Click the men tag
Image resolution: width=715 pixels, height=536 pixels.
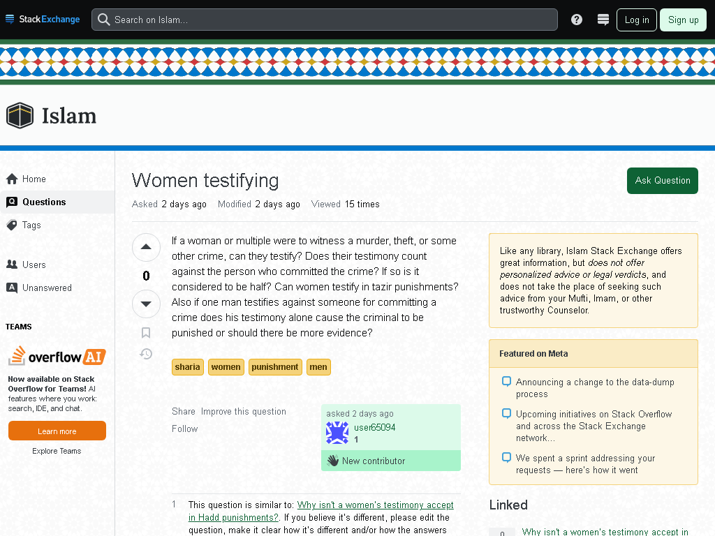318,367
